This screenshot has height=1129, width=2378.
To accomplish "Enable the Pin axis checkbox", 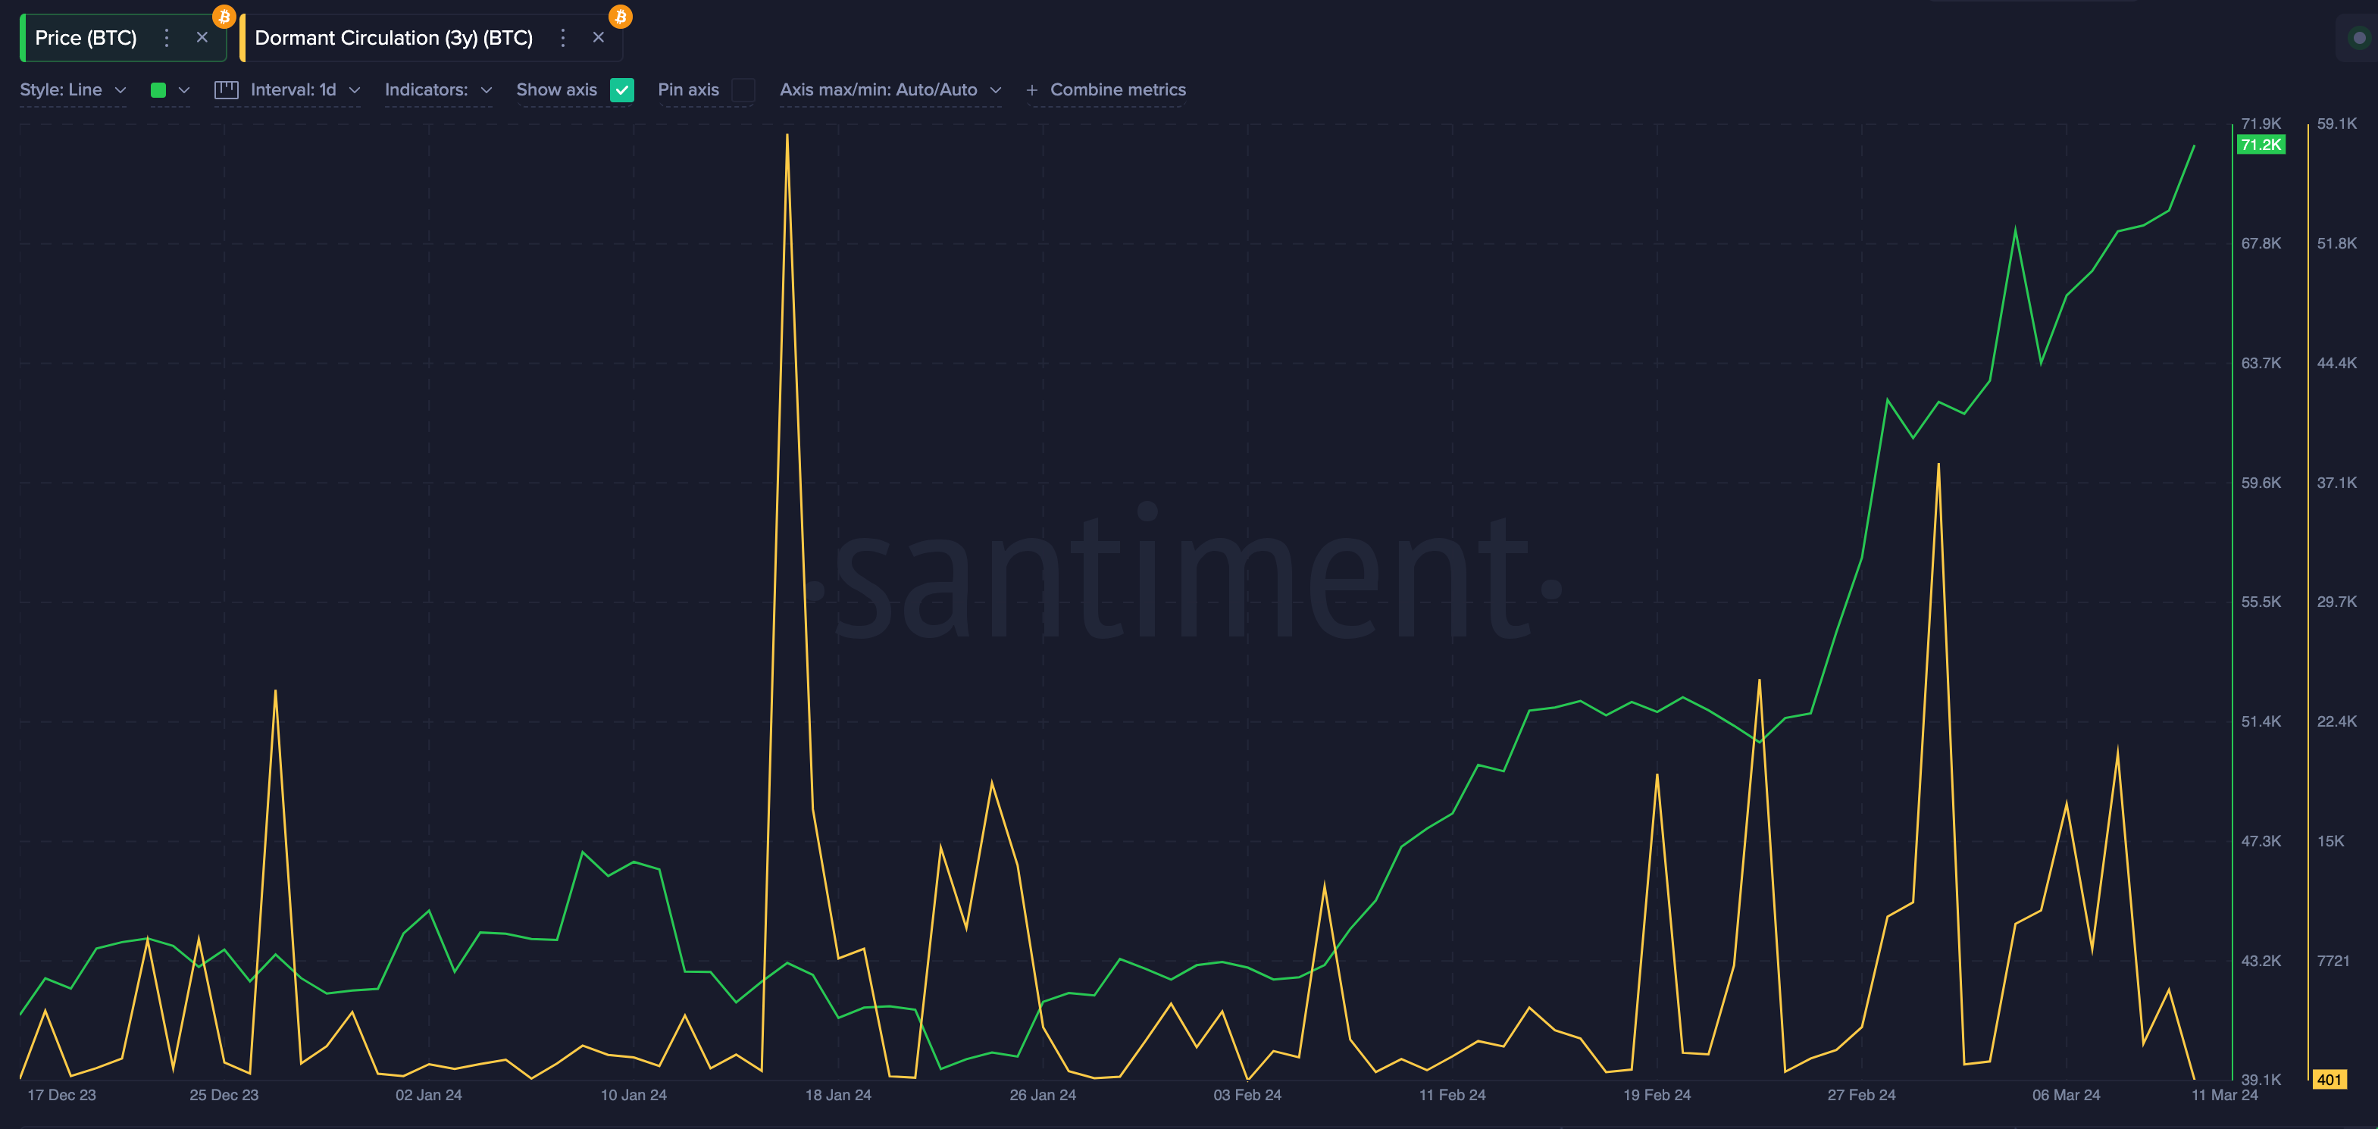I will click(x=742, y=89).
